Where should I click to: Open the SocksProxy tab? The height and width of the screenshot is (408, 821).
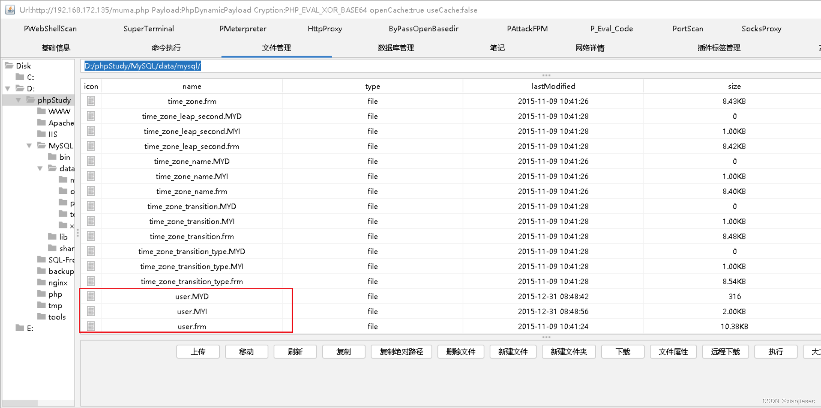click(761, 28)
